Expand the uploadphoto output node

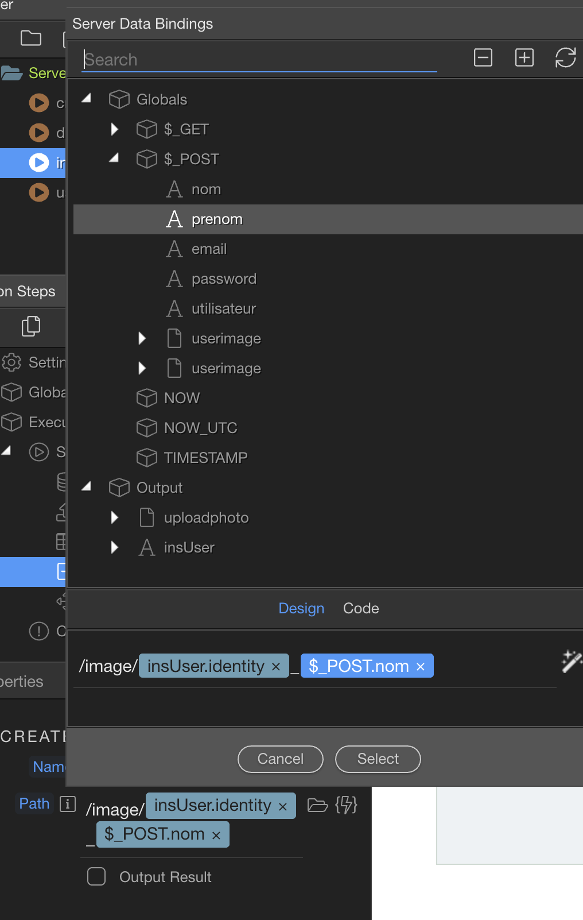tap(114, 517)
